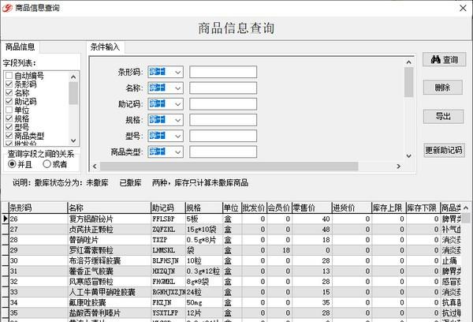Uncheck the 型号 field checkbox
473x322 pixels.
pyautogui.click(x=9, y=127)
